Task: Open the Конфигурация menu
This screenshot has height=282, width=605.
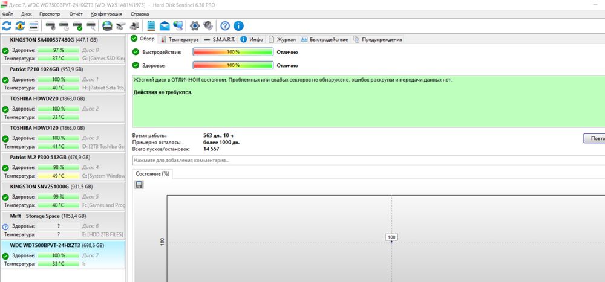Action: [106, 14]
